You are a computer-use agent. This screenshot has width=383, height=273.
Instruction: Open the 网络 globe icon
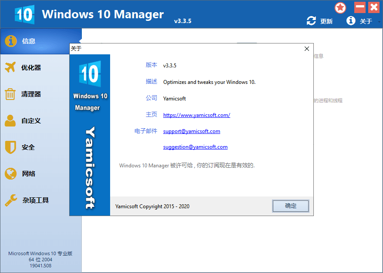[x=10, y=174]
